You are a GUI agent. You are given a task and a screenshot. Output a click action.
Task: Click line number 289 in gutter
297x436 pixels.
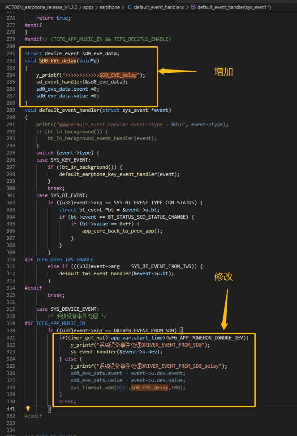pos(11,110)
